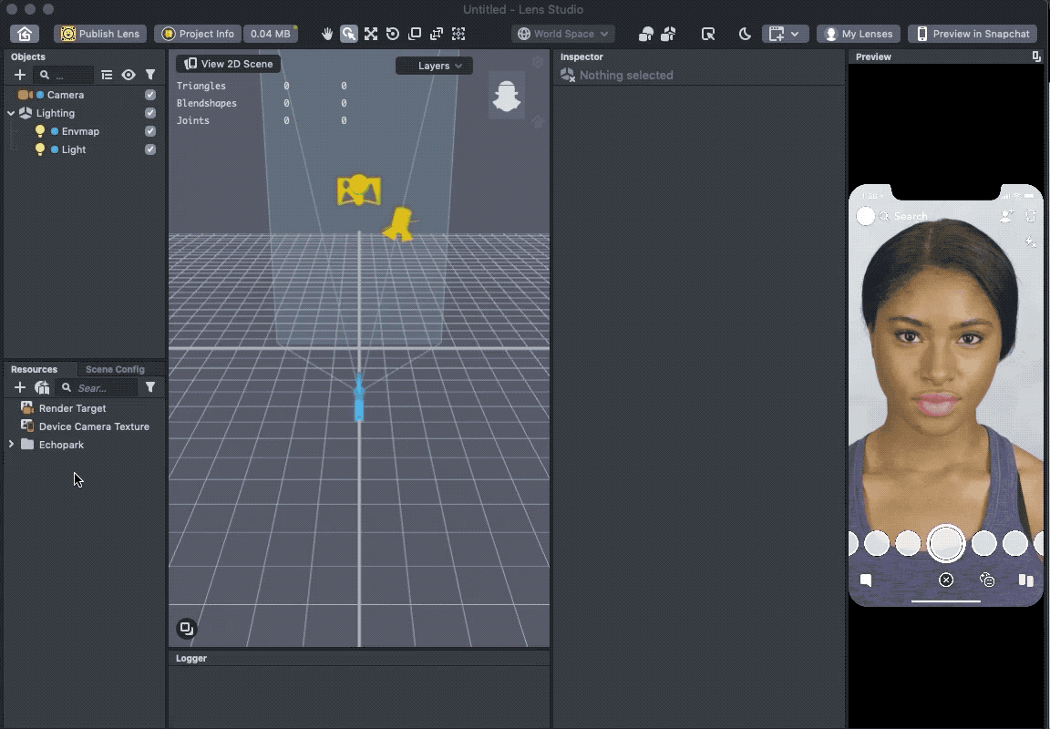Choose the rotate tool in toolbar
This screenshot has width=1050, height=729.
point(393,34)
